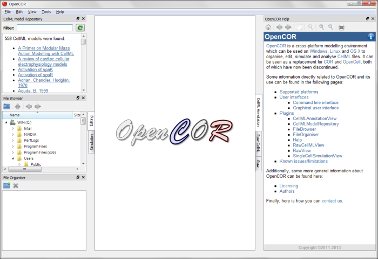Collapse the Users folder
The image size is (378, 259).
13,158
